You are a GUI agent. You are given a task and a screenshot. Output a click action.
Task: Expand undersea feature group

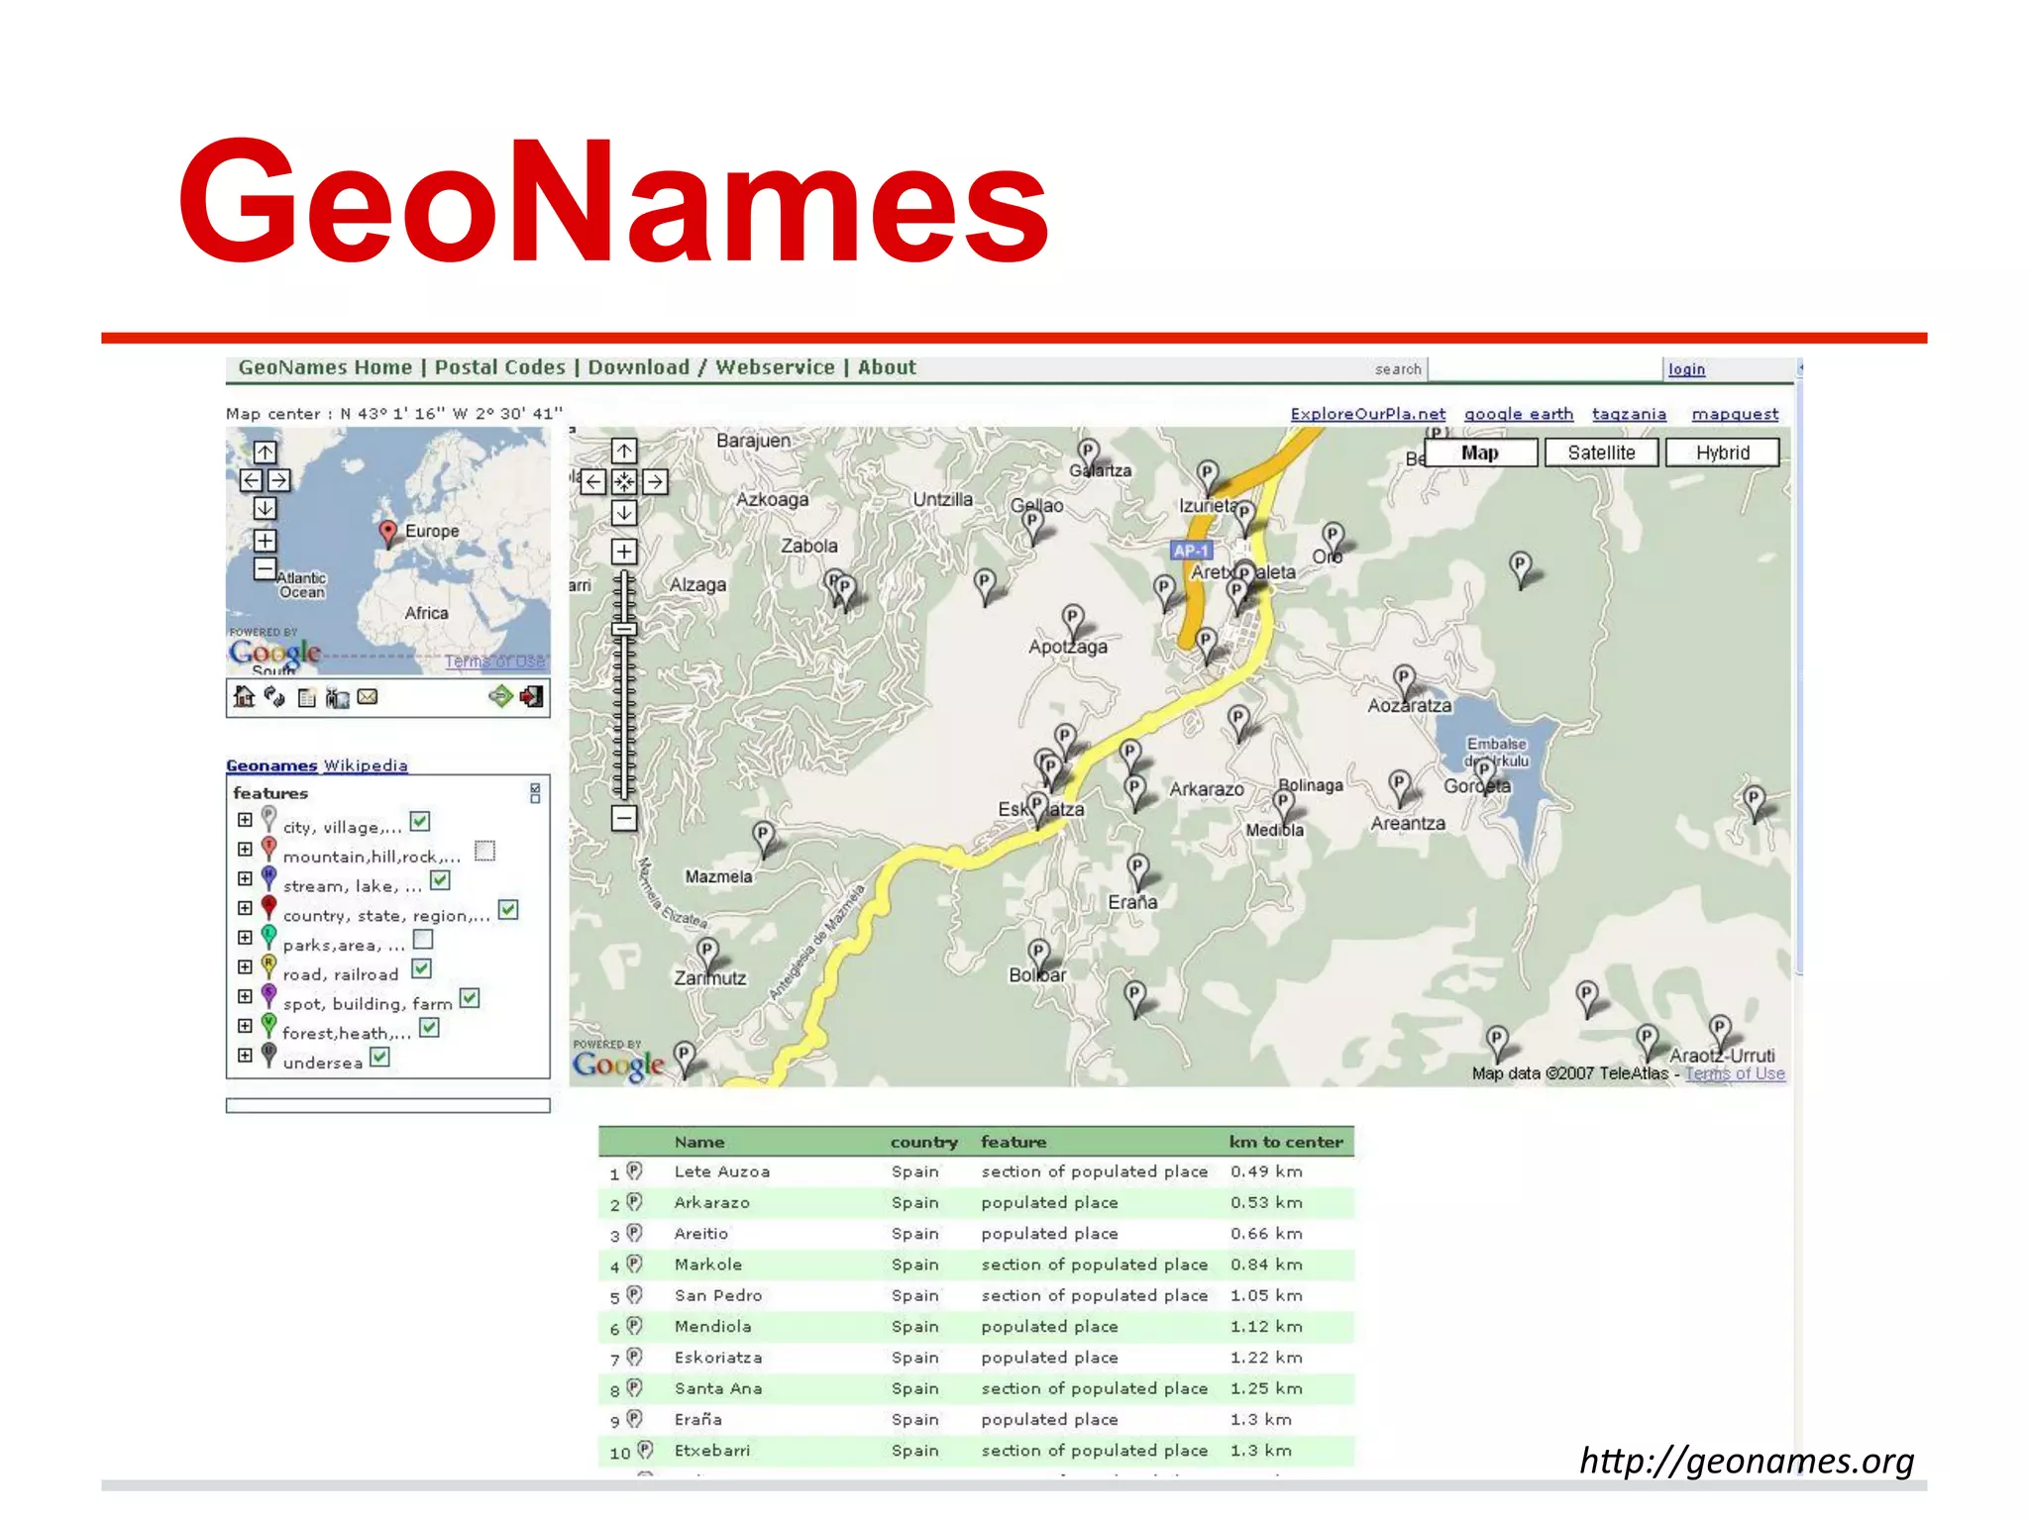[x=245, y=1056]
